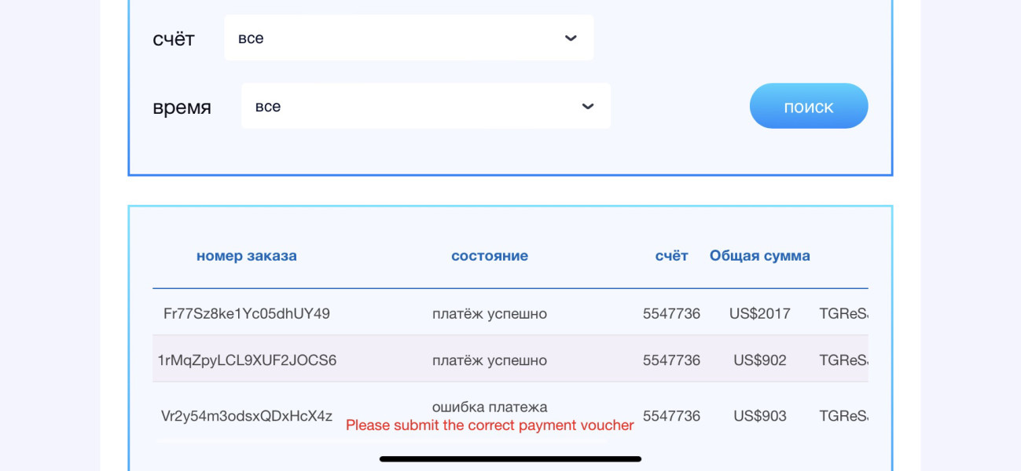1021x471 pixels.
Task: Click the счёт table column header
Action: (x=671, y=256)
